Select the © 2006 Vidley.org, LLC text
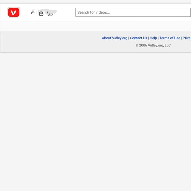This screenshot has height=191, width=191. click(153, 45)
